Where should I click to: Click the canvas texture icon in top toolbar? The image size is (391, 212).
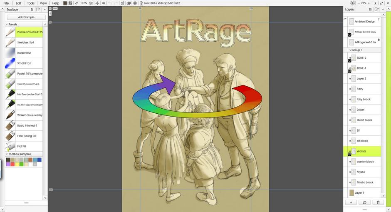(65, 3)
